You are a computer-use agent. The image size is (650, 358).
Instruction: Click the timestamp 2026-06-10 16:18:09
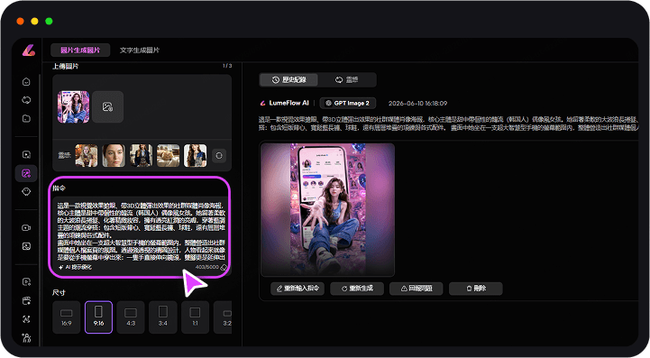(x=418, y=104)
